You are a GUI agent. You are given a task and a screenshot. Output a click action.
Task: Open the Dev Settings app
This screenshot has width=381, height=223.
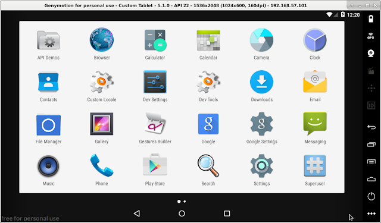pos(155,82)
